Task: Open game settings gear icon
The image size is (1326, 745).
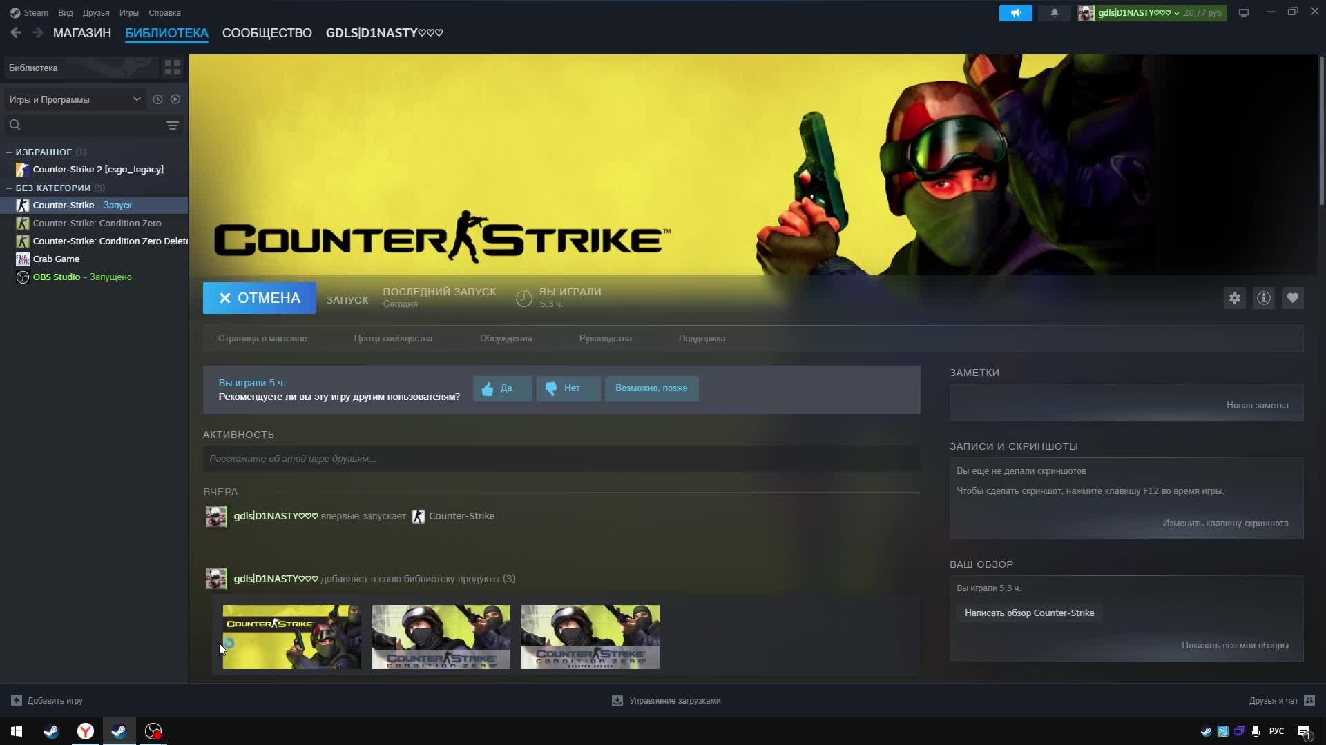Action: click(1234, 298)
